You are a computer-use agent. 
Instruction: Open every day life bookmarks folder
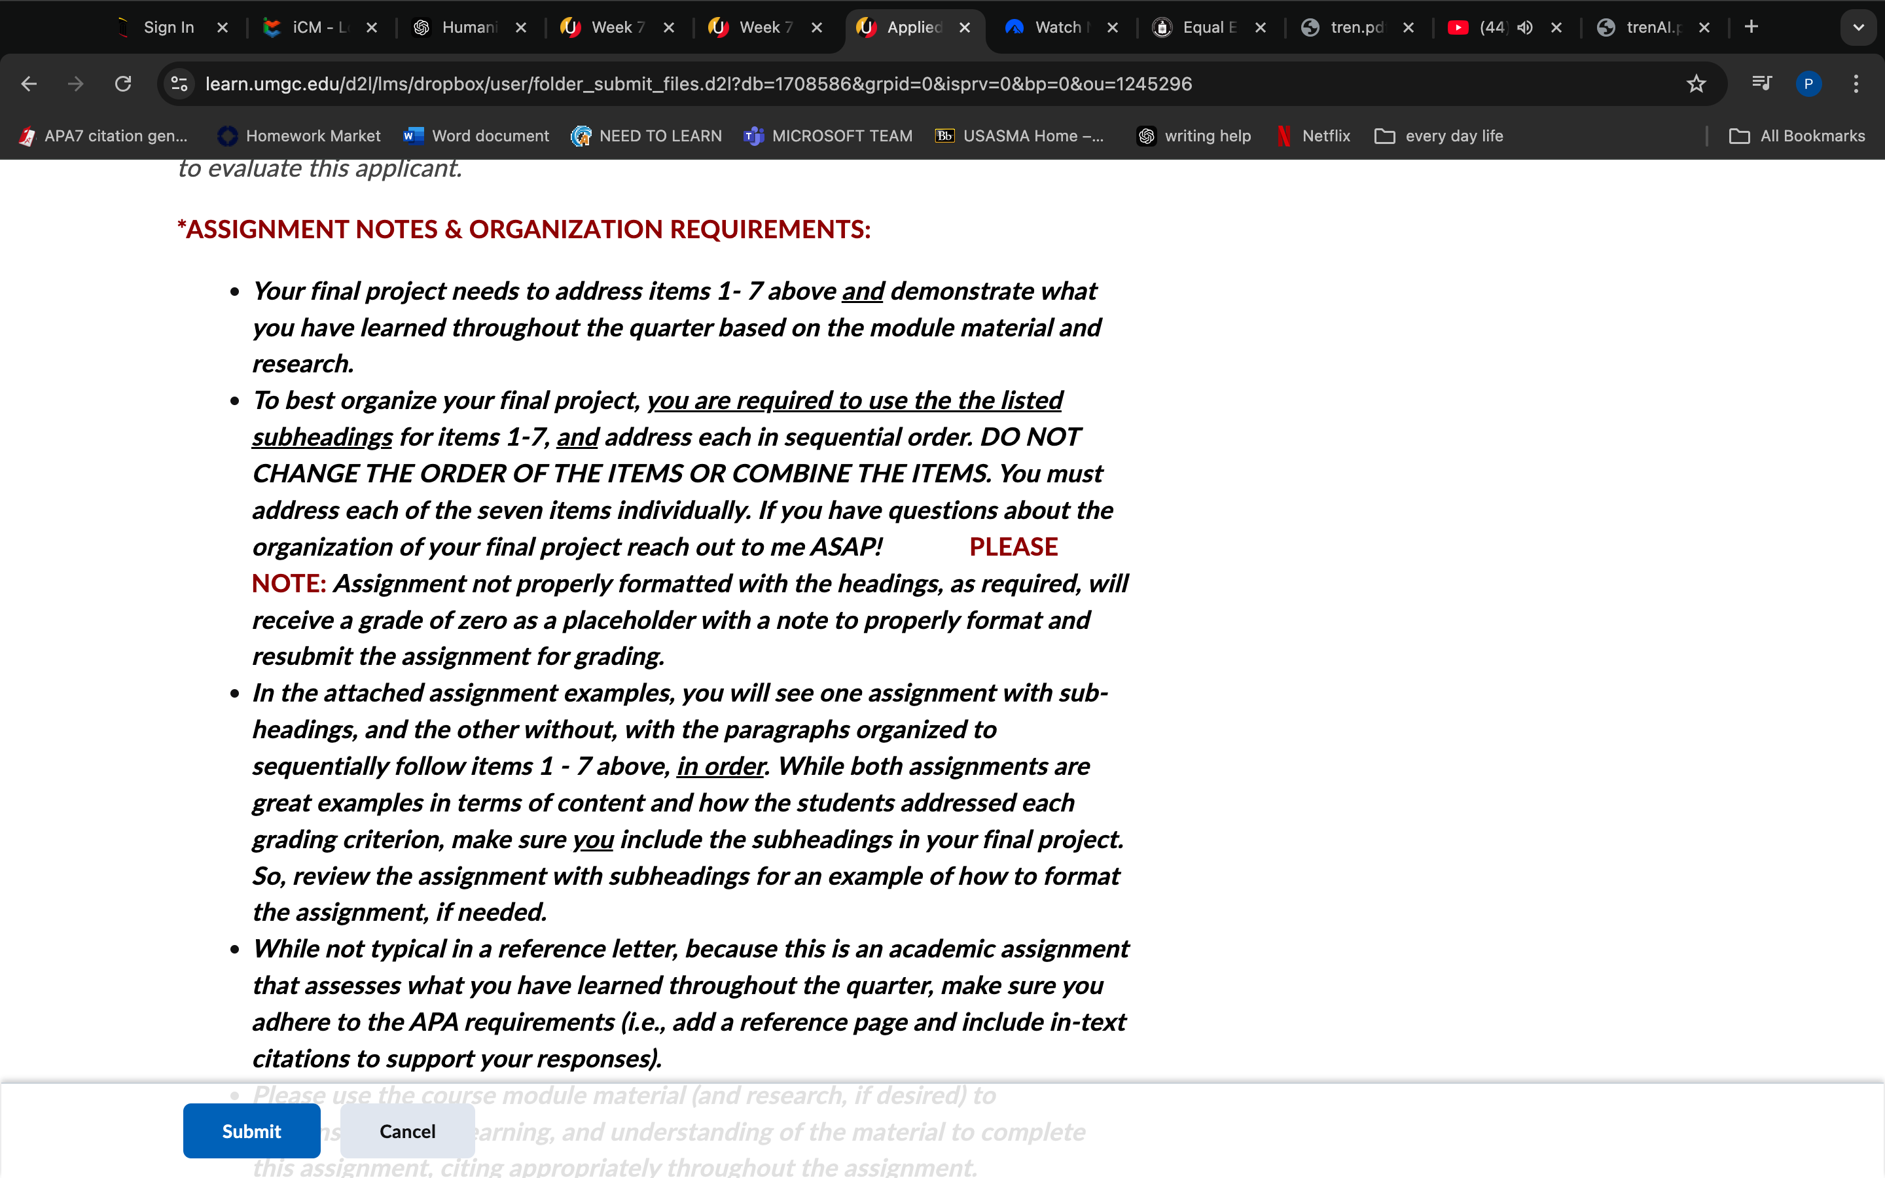coord(1439,136)
